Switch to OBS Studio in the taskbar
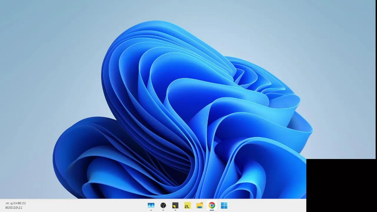Screen dimensions: 377x212 coord(163,206)
